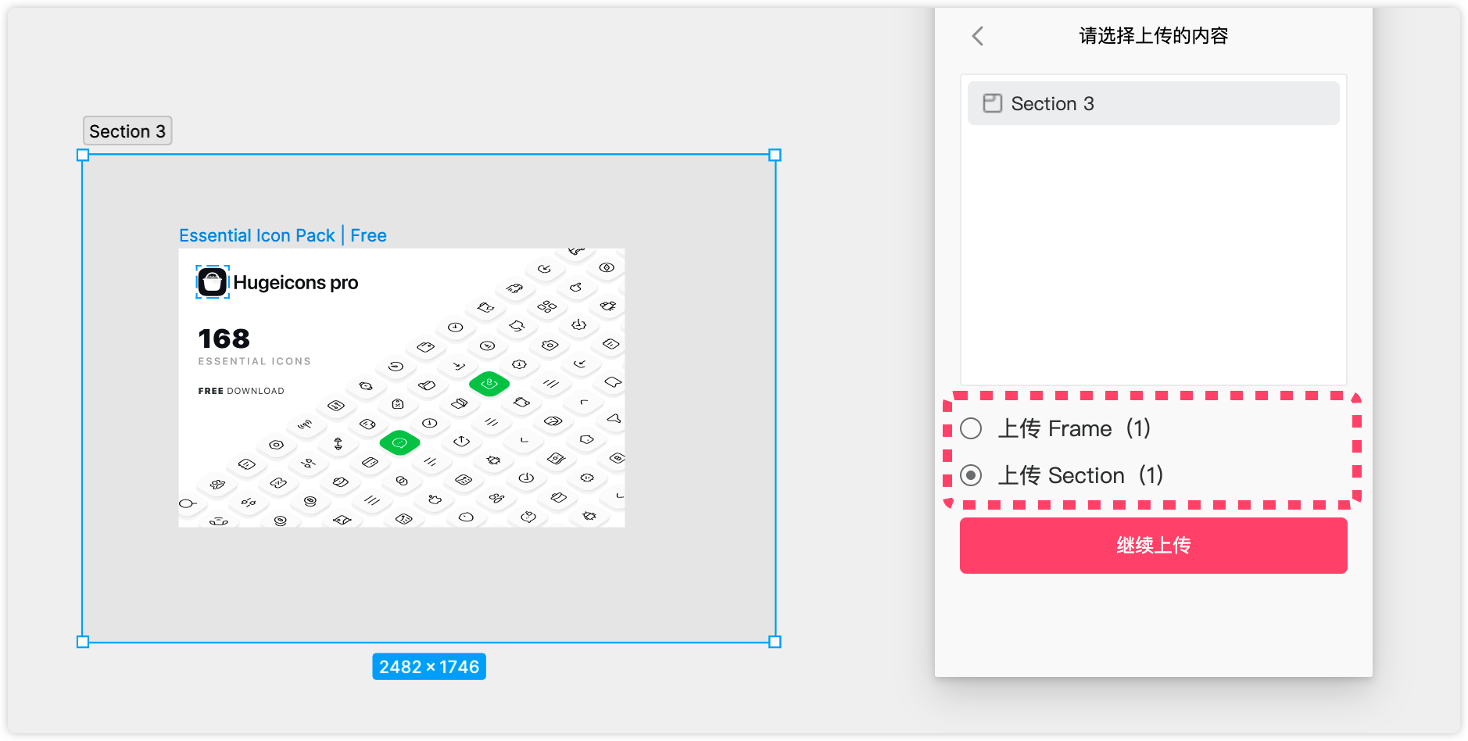Click the lower green chat icon tile
1468x741 pixels.
[399, 443]
